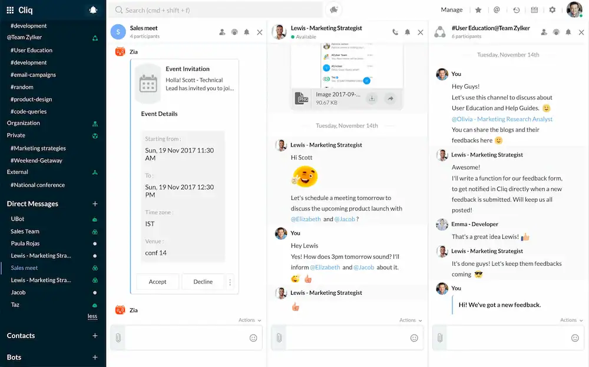Open the emoji picker in Lewis's chat

(x=413, y=338)
